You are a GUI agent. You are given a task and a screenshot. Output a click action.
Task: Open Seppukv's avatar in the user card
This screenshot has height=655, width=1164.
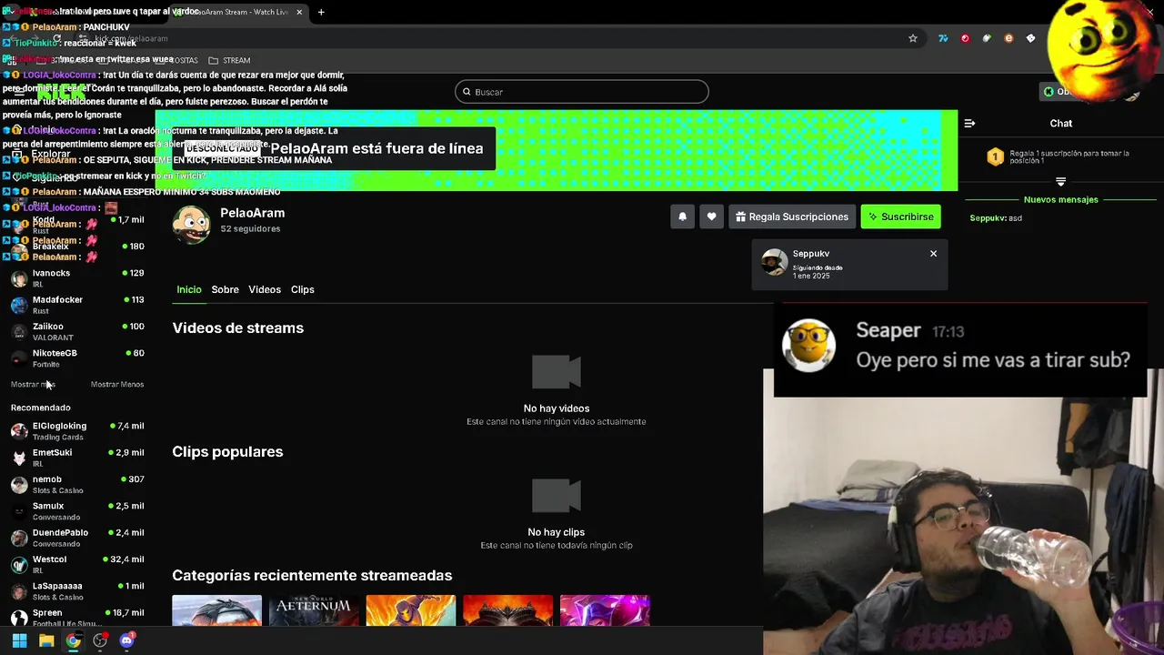pyautogui.click(x=774, y=262)
